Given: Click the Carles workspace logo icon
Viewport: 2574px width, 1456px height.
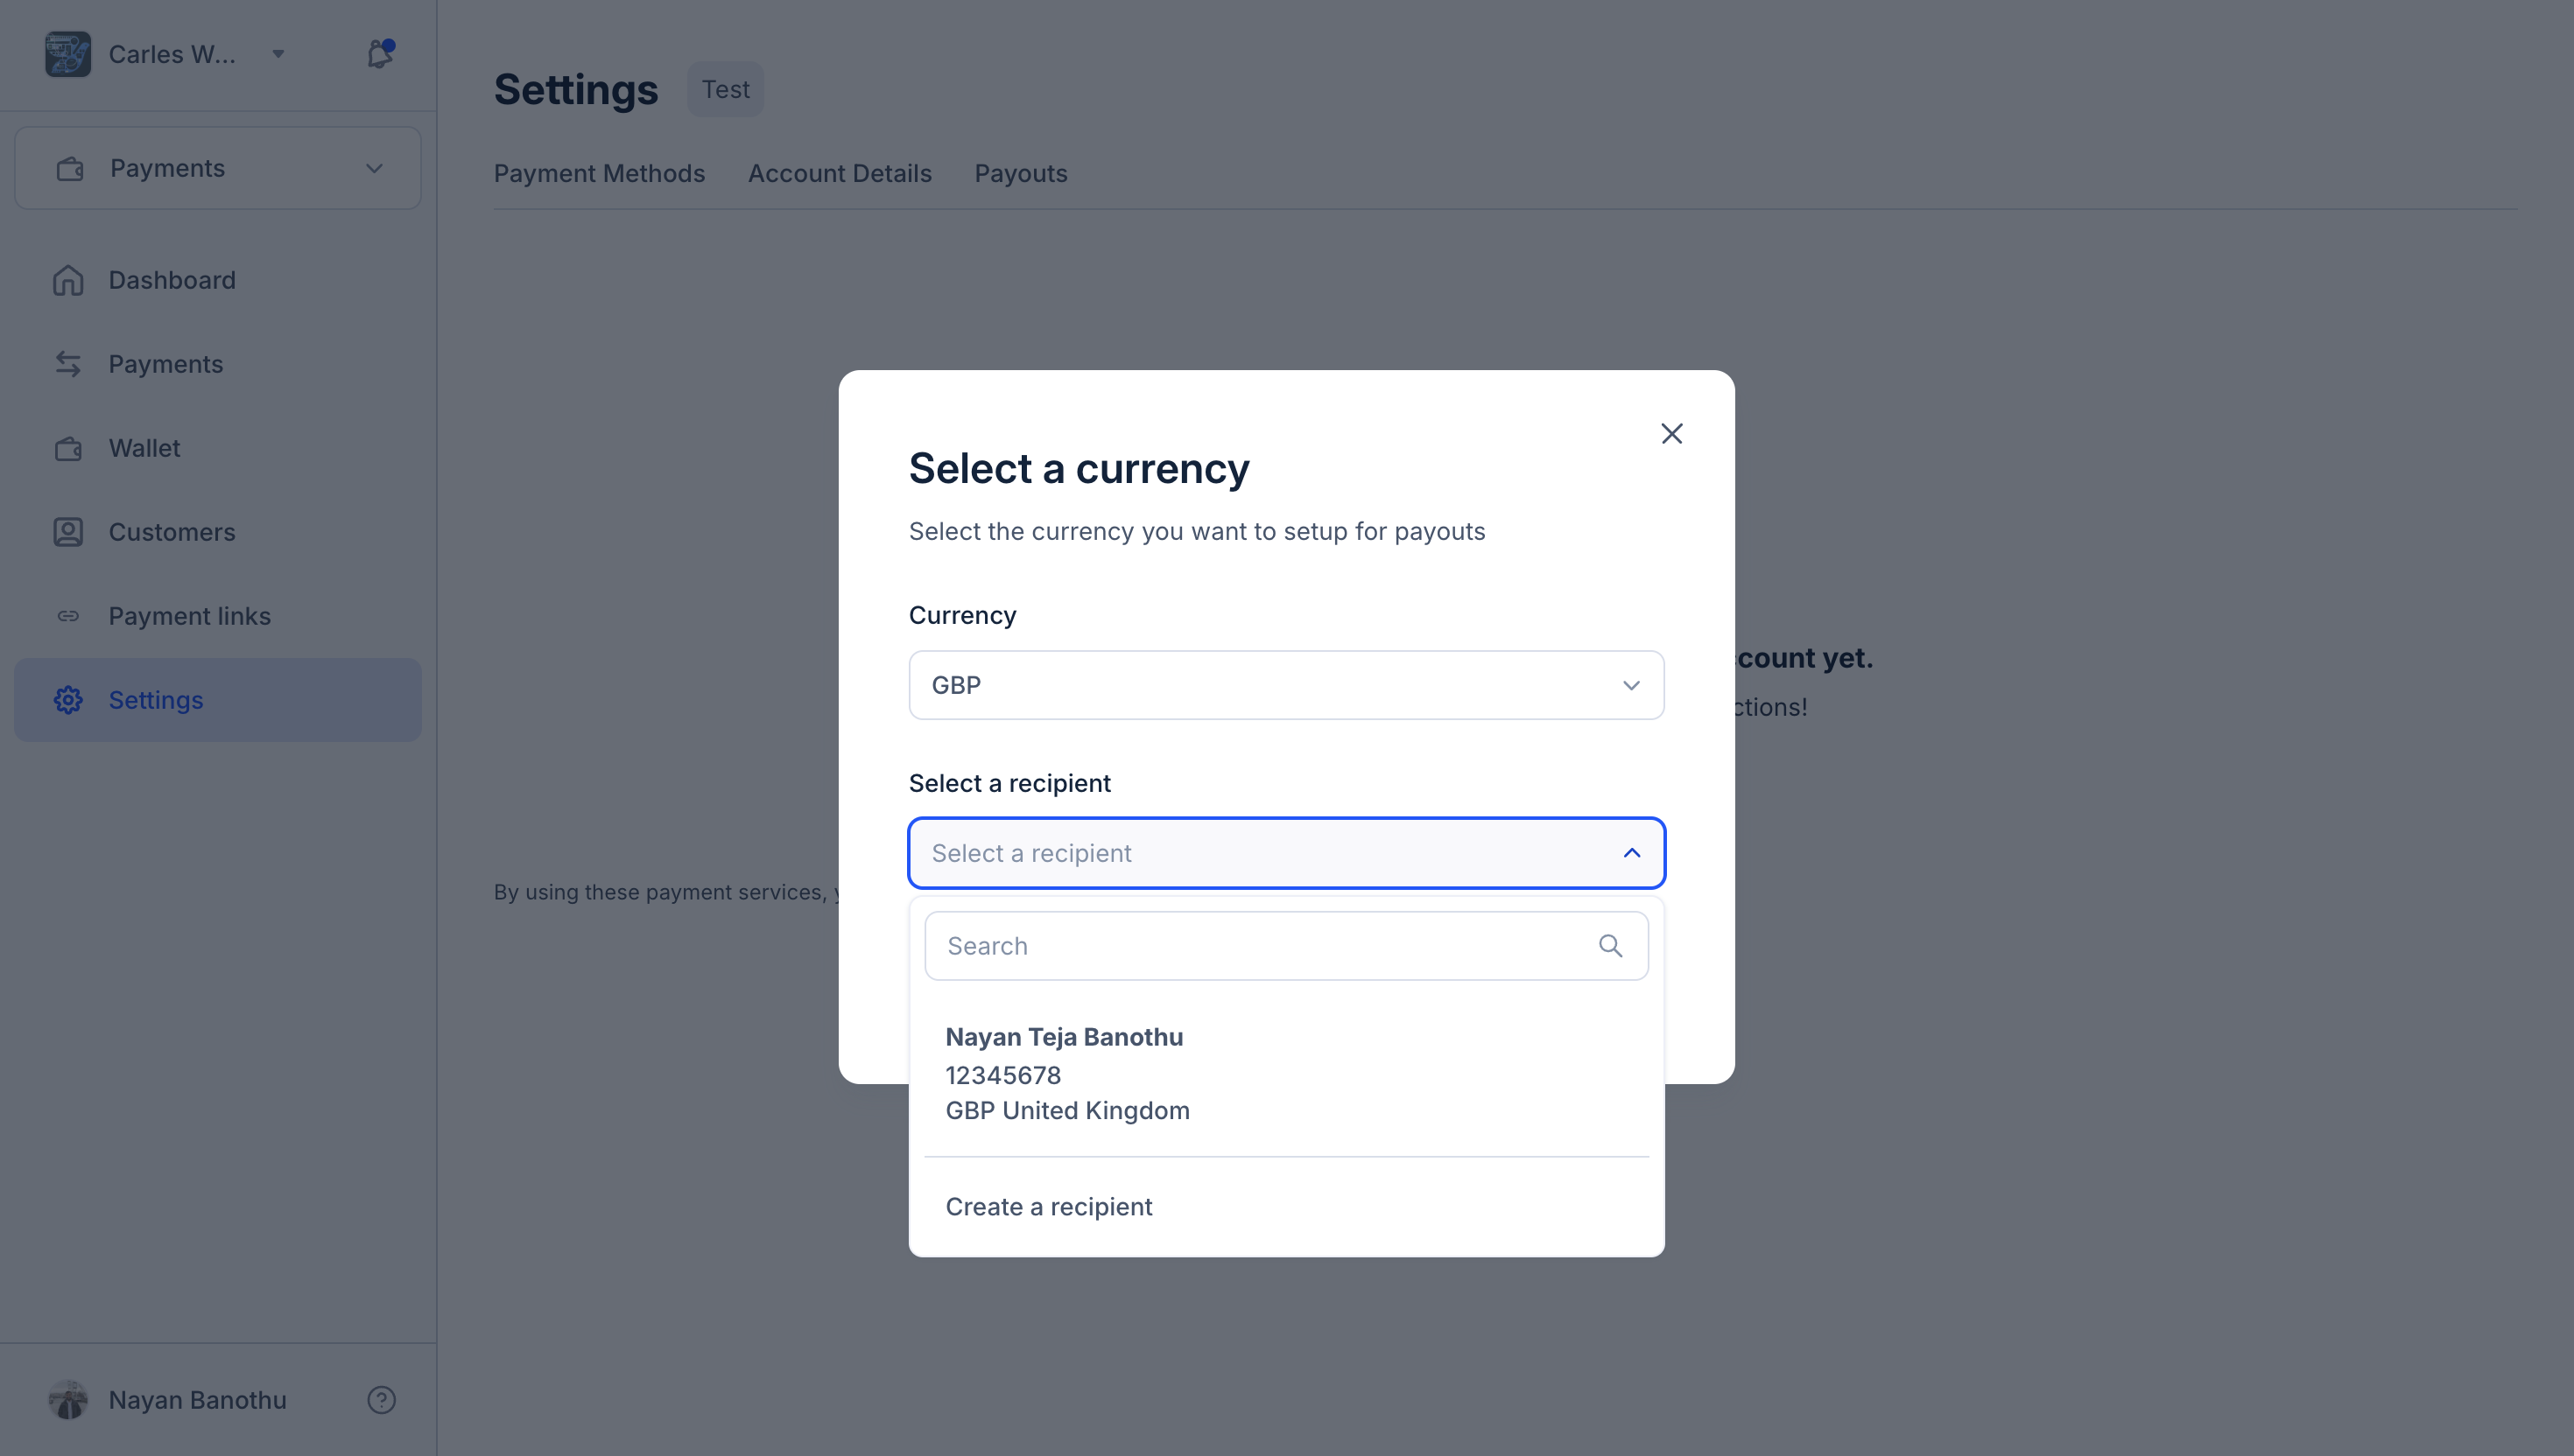Looking at the screenshot, I should point(68,54).
